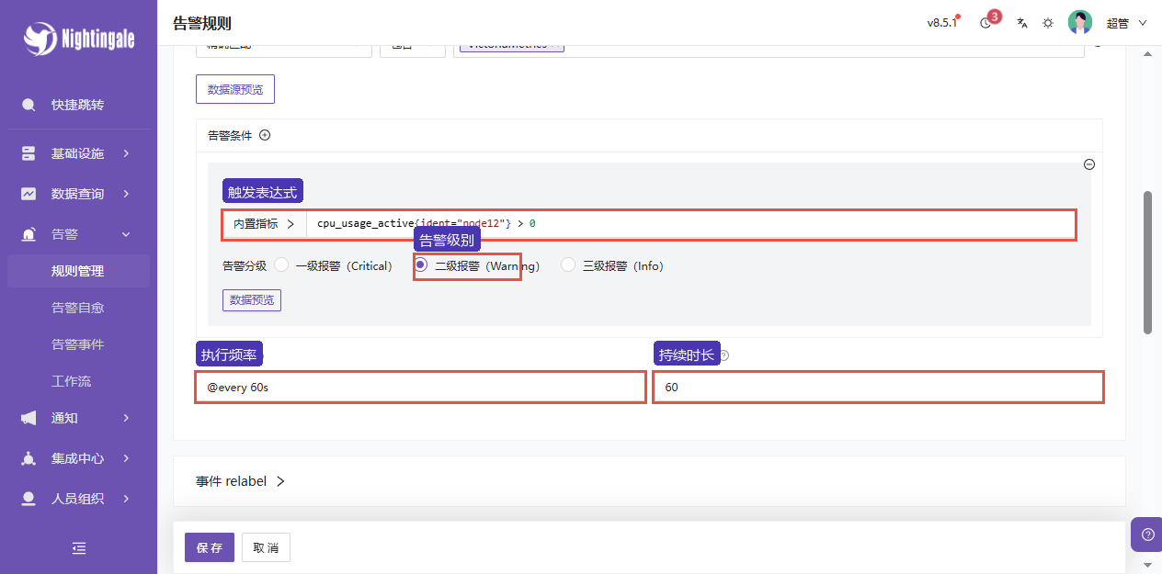Go to 告警自愈 menu item
The width and height of the screenshot is (1162, 574).
78,308
